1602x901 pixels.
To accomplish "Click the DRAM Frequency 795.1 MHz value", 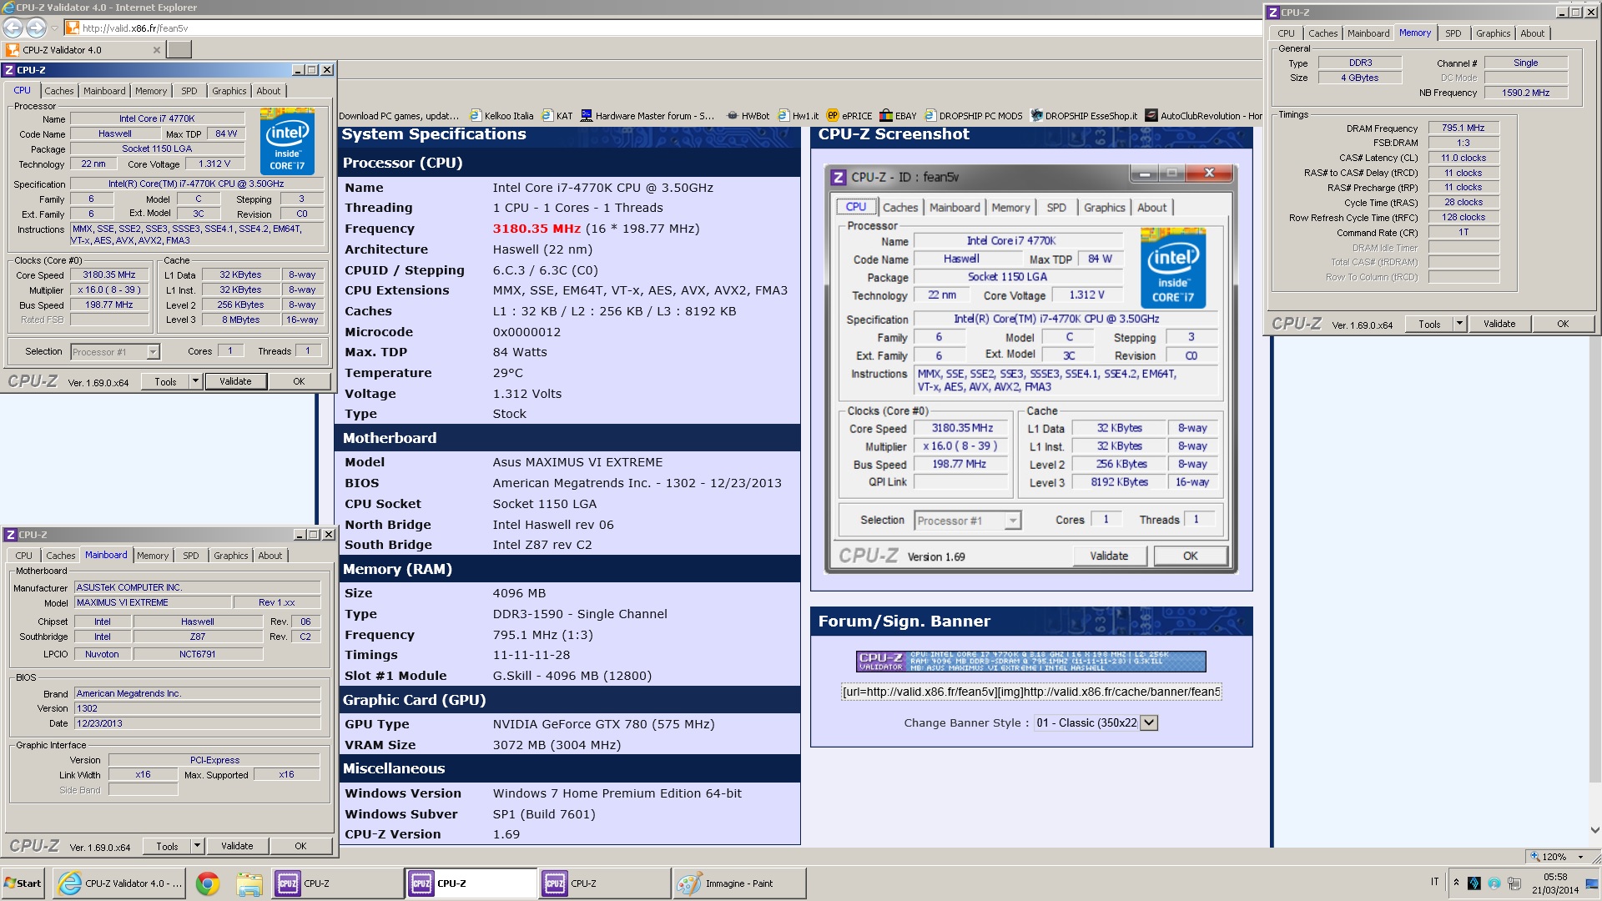I will 1463,128.
